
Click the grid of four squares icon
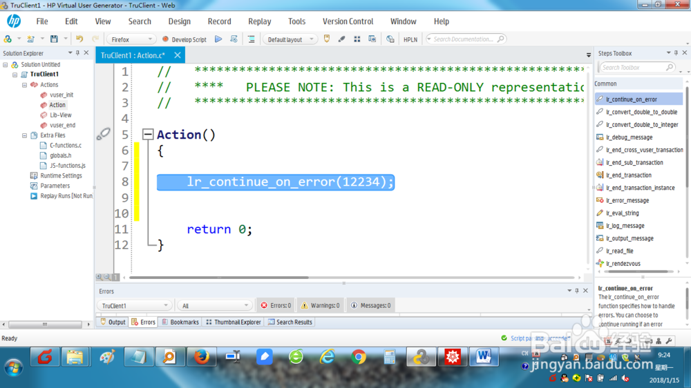[357, 39]
